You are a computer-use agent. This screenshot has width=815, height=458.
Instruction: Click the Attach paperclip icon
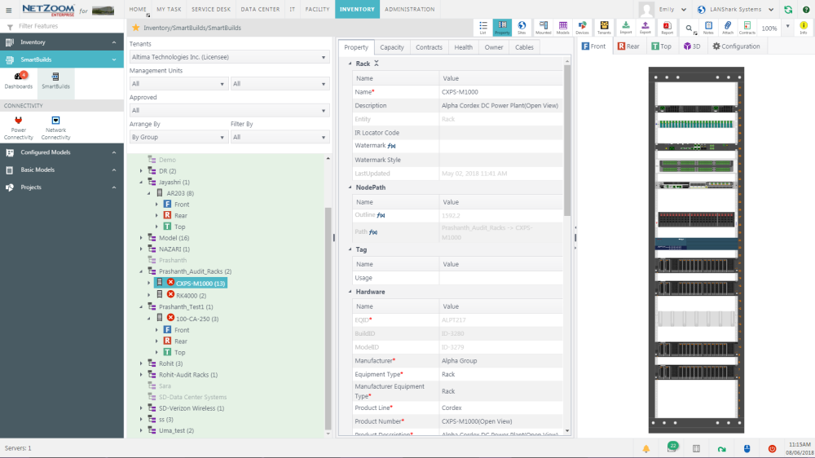[727, 28]
